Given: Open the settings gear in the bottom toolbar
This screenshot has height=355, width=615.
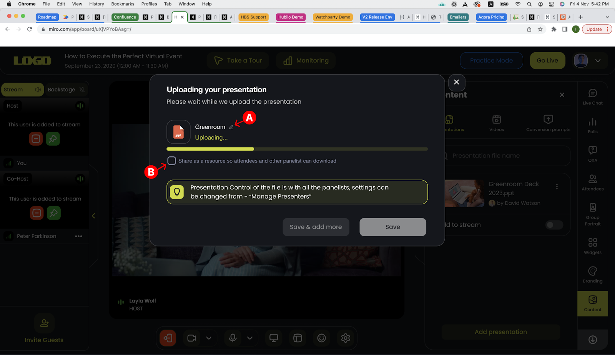Looking at the screenshot, I should click(x=346, y=338).
